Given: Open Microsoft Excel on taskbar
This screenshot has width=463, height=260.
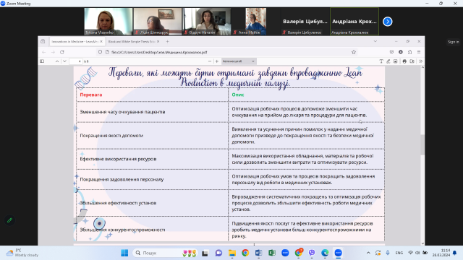Looking at the screenshot, I should point(272,253).
